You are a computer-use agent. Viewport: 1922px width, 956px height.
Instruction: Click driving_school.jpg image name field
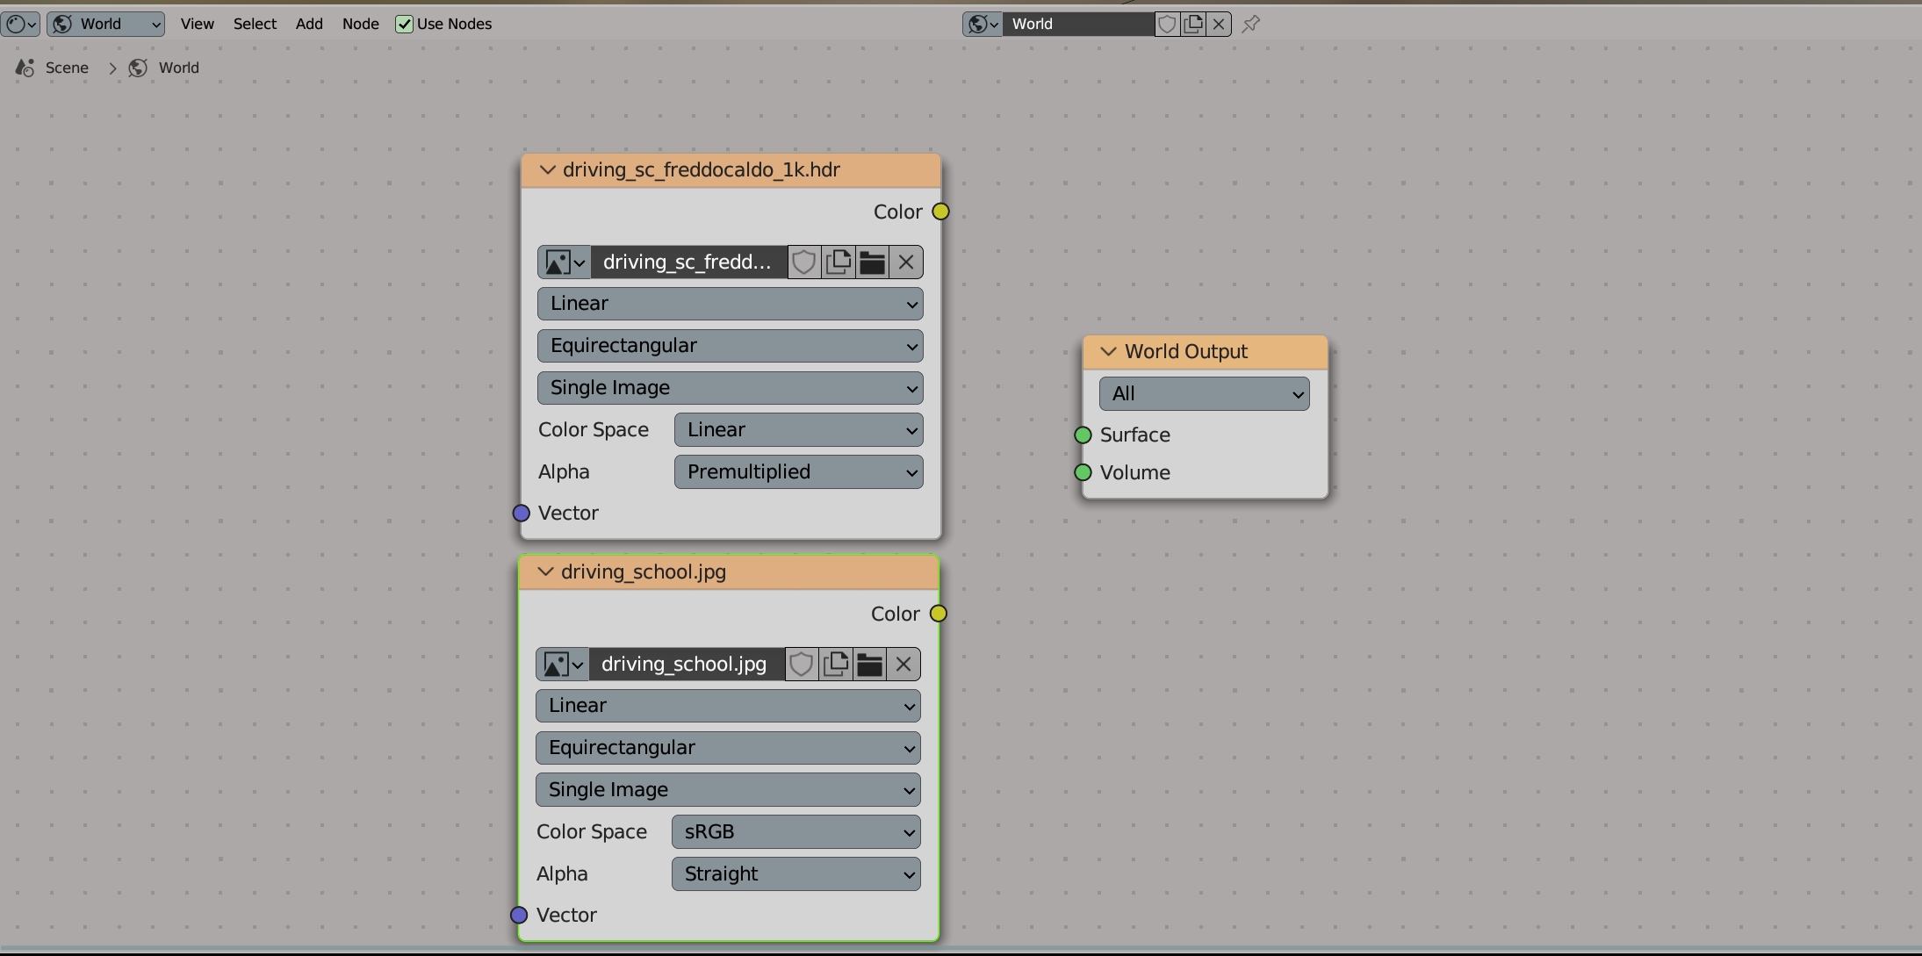pyautogui.click(x=685, y=665)
